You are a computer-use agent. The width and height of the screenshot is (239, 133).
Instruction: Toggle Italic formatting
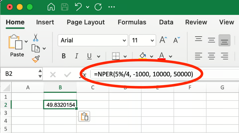pyautogui.click(x=77, y=56)
